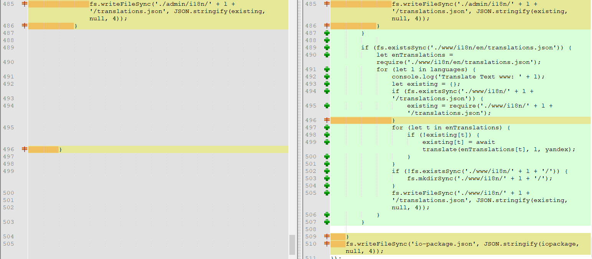The height and width of the screenshot is (259, 592).
Task: Click changed-line marker at line 510, right pane
Action: (327, 244)
